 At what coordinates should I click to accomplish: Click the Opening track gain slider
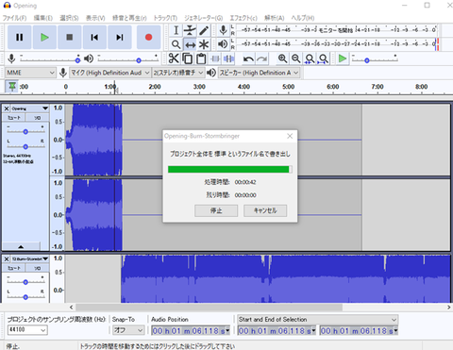coord(25,131)
